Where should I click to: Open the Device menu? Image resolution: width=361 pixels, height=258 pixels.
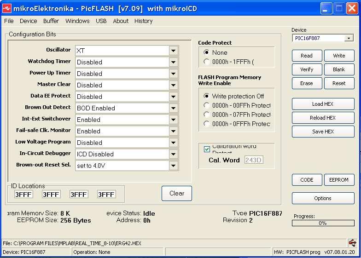[29, 21]
